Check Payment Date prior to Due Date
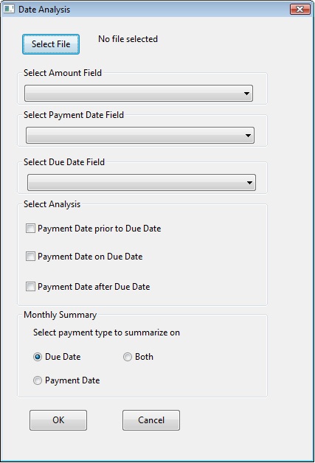The width and height of the screenshot is (315, 463). 30,229
